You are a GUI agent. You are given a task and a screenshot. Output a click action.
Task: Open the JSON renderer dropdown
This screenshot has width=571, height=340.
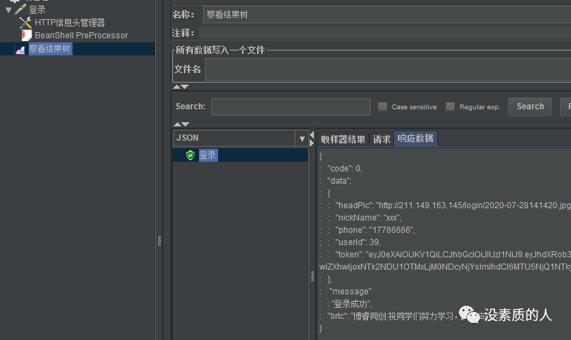[241, 138]
